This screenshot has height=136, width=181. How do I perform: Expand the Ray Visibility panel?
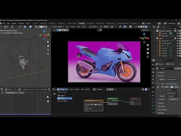pos(163,110)
